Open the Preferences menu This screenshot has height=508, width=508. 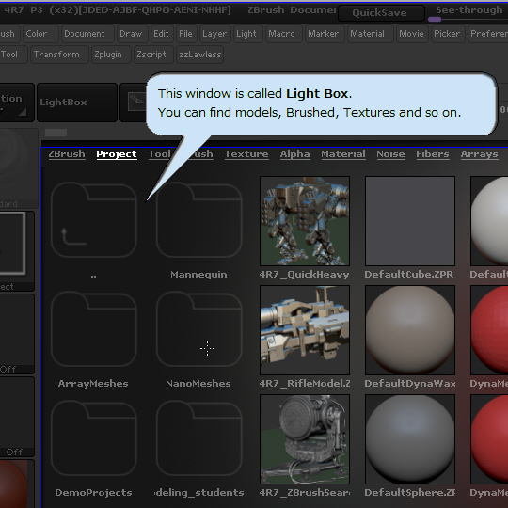click(x=488, y=34)
